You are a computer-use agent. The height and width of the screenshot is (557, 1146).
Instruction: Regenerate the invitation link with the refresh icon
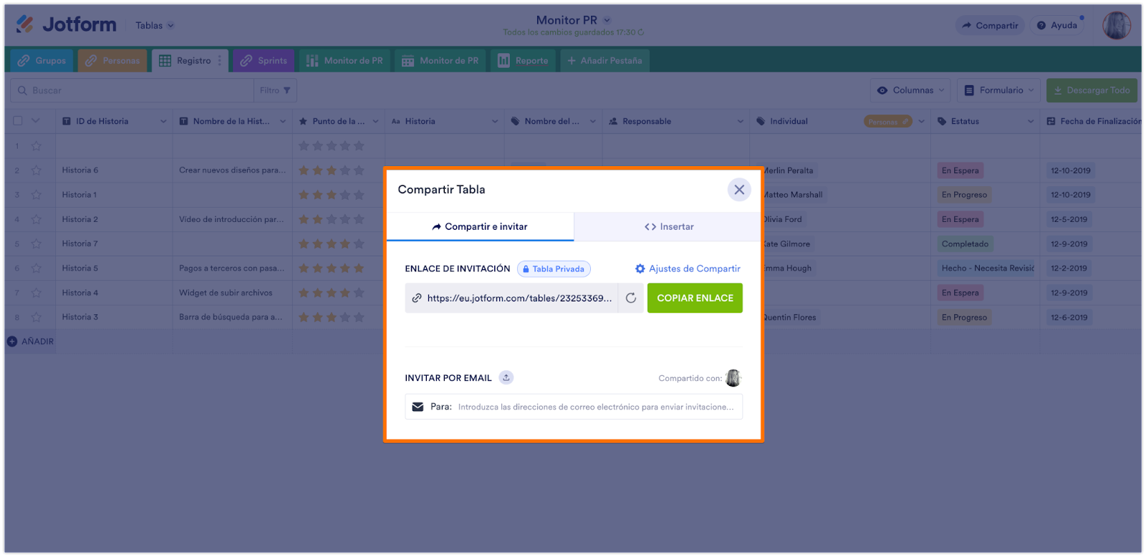(631, 298)
